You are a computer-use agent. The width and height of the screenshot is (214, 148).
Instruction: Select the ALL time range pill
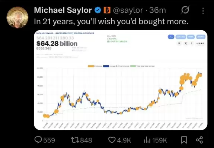[171, 37]
